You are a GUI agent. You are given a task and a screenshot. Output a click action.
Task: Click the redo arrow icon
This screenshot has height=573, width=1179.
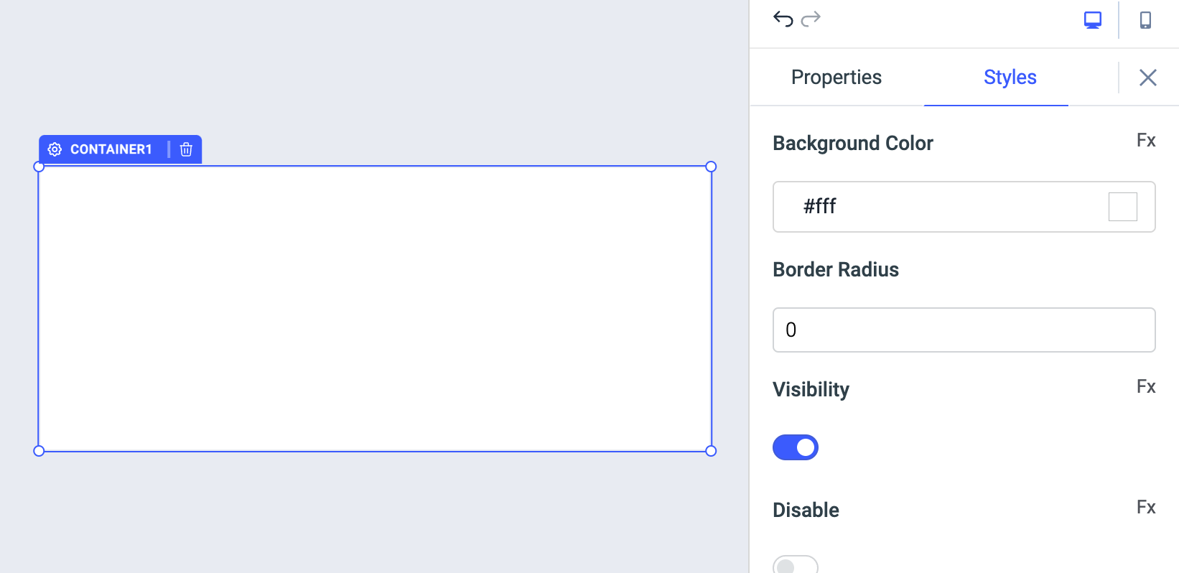click(x=811, y=19)
